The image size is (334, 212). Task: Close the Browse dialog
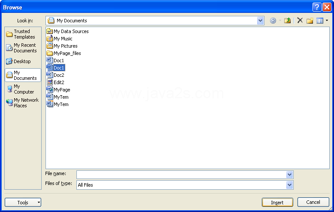point(327,7)
